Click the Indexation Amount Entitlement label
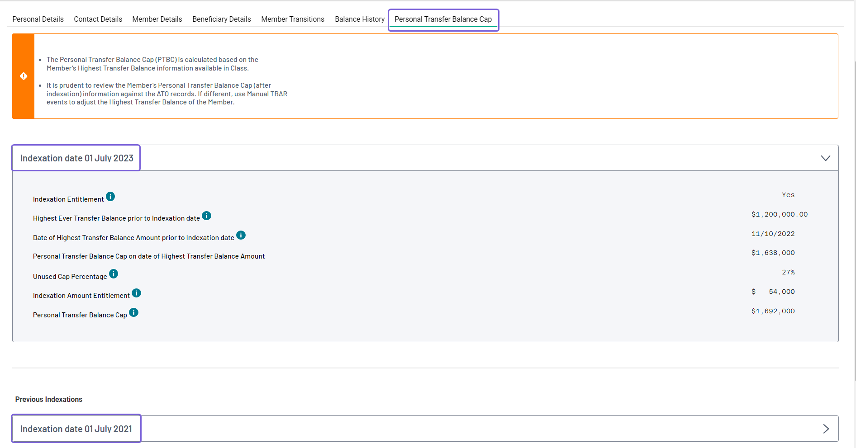This screenshot has height=448, width=856. pos(81,296)
